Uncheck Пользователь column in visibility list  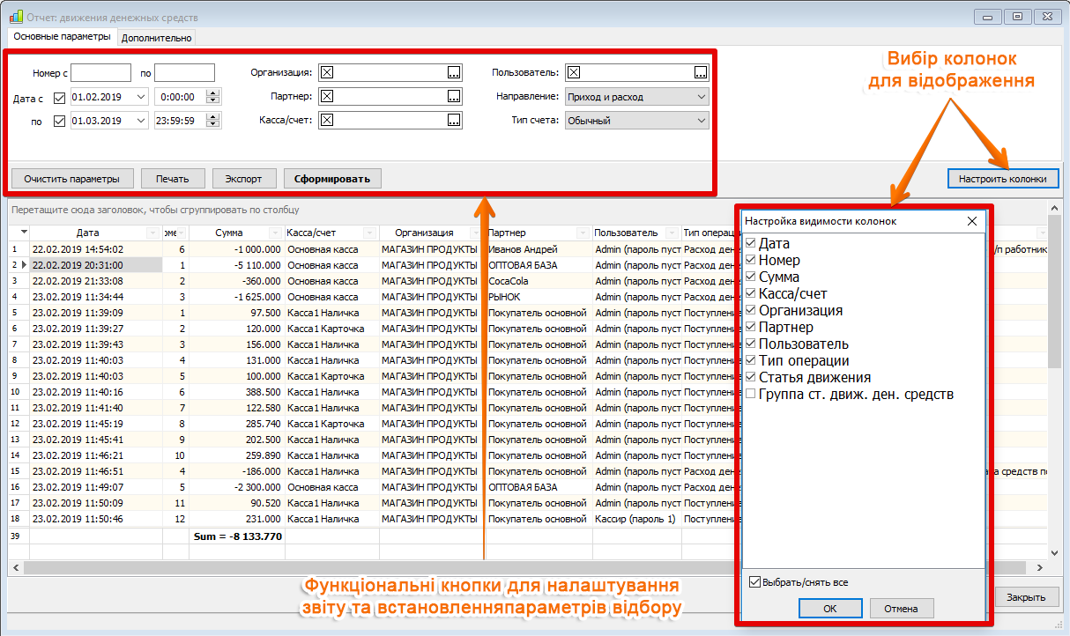coord(751,344)
